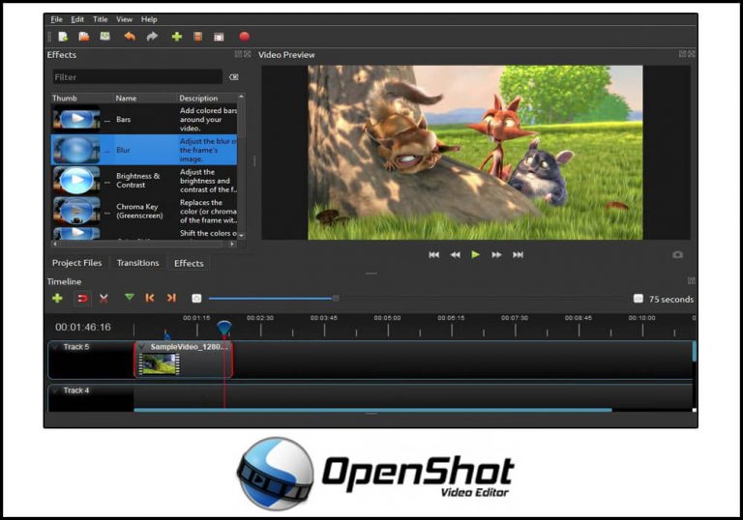This screenshot has width=743, height=520.
Task: Float the Effects panel dock
Action: pyautogui.click(x=238, y=54)
